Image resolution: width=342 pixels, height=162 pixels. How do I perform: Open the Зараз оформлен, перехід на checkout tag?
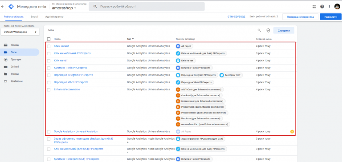[83, 140]
